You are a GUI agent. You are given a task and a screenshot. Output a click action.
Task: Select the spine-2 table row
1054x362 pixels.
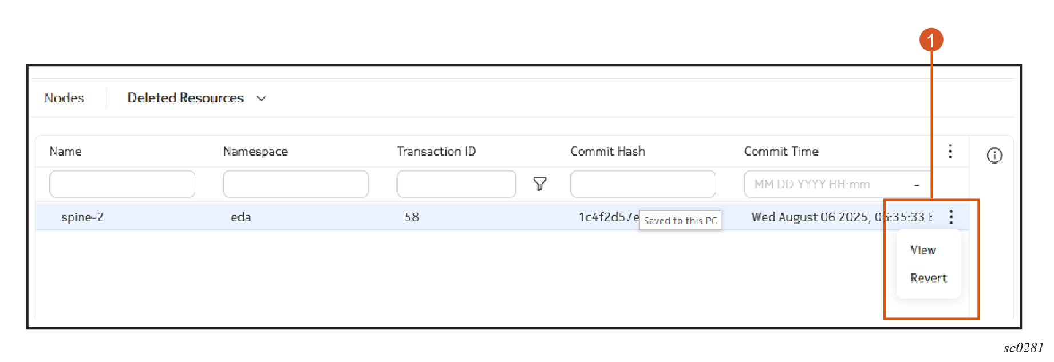pyautogui.click(x=502, y=217)
